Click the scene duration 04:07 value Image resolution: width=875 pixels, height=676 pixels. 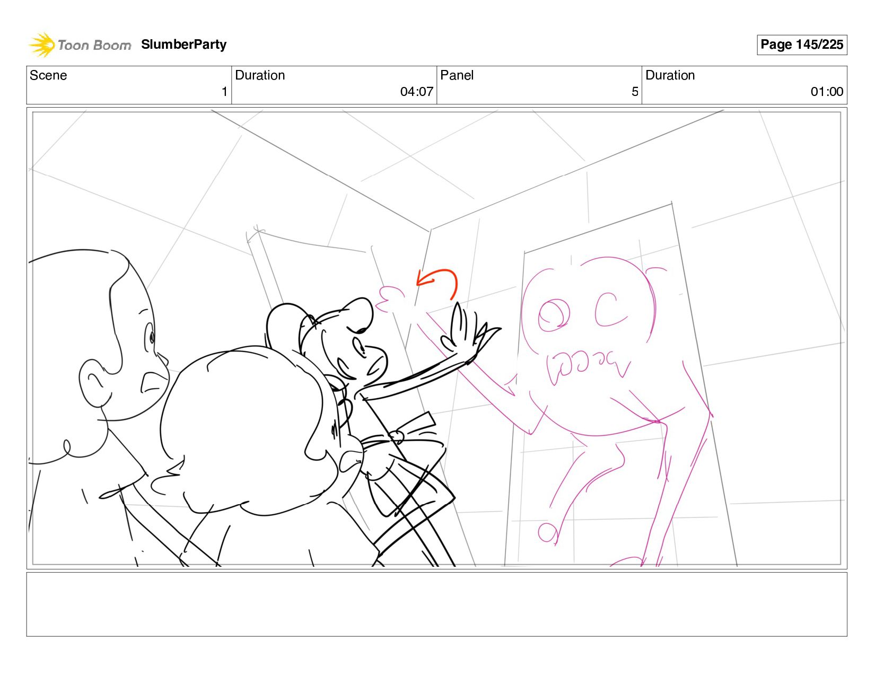pos(416,92)
